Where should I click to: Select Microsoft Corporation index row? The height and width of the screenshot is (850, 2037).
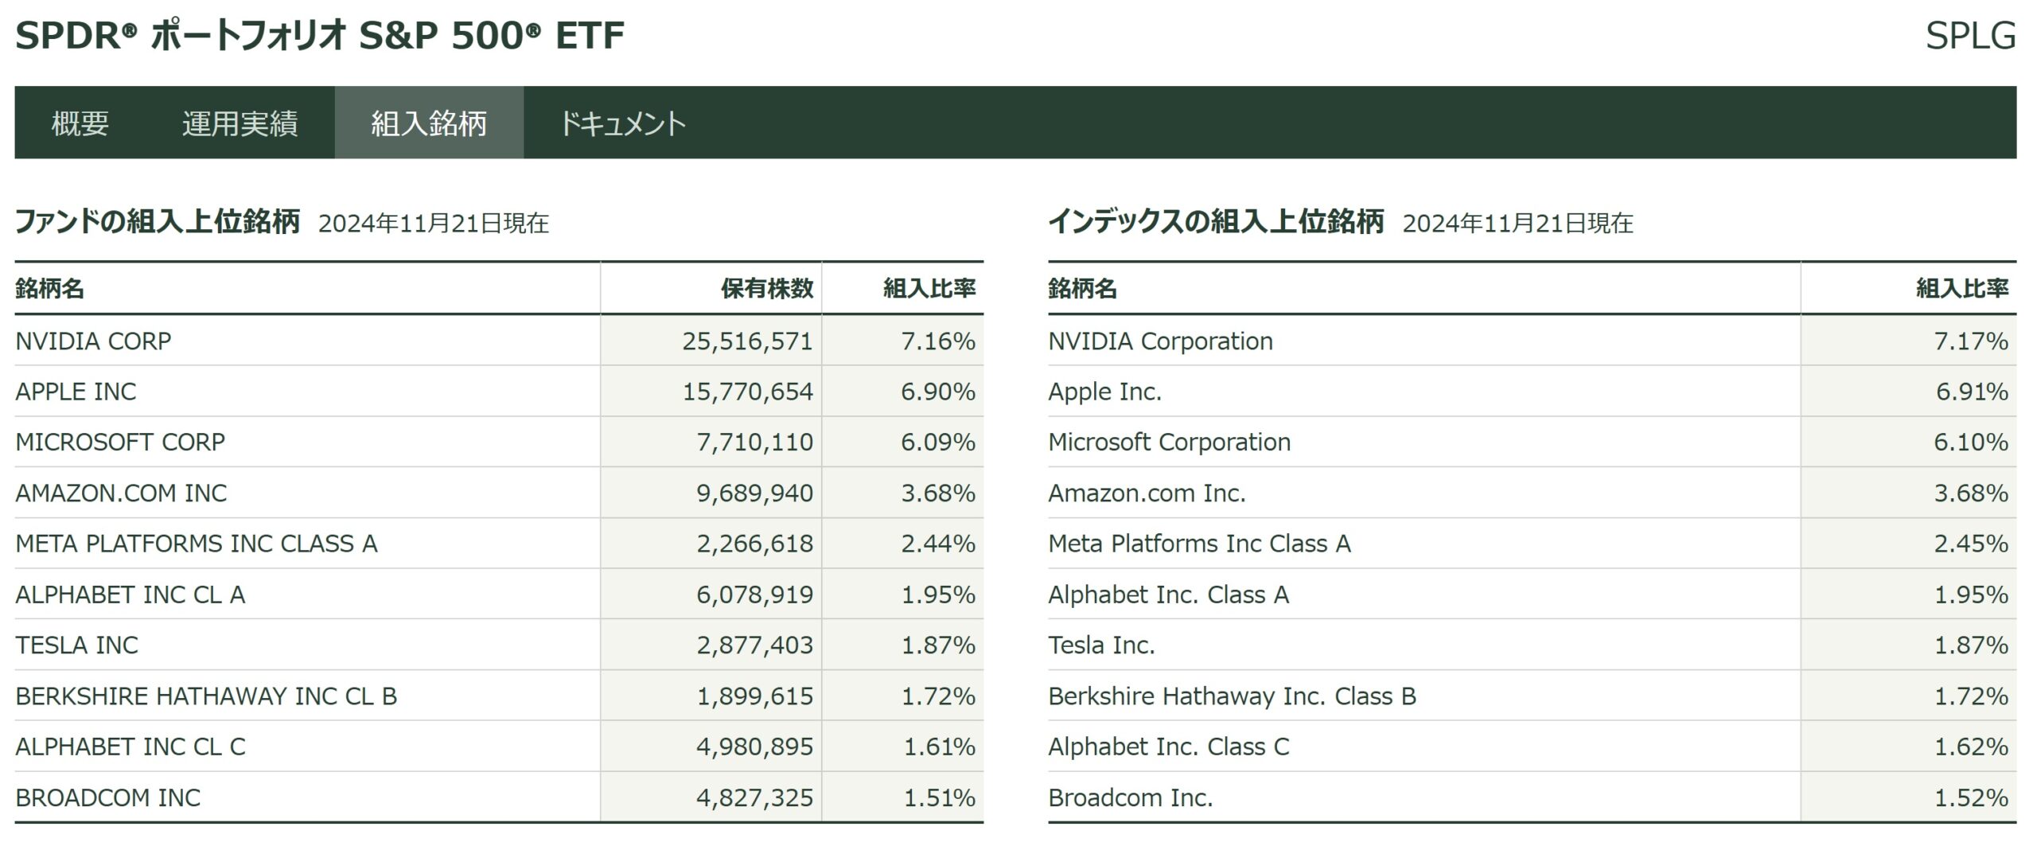(1169, 443)
